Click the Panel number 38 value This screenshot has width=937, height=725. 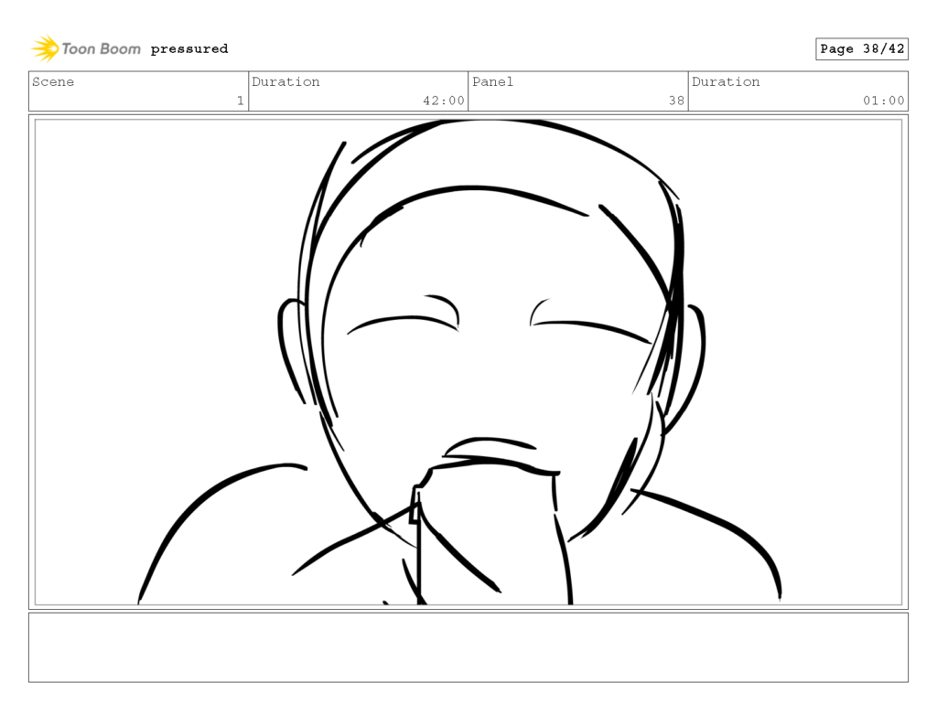(678, 101)
